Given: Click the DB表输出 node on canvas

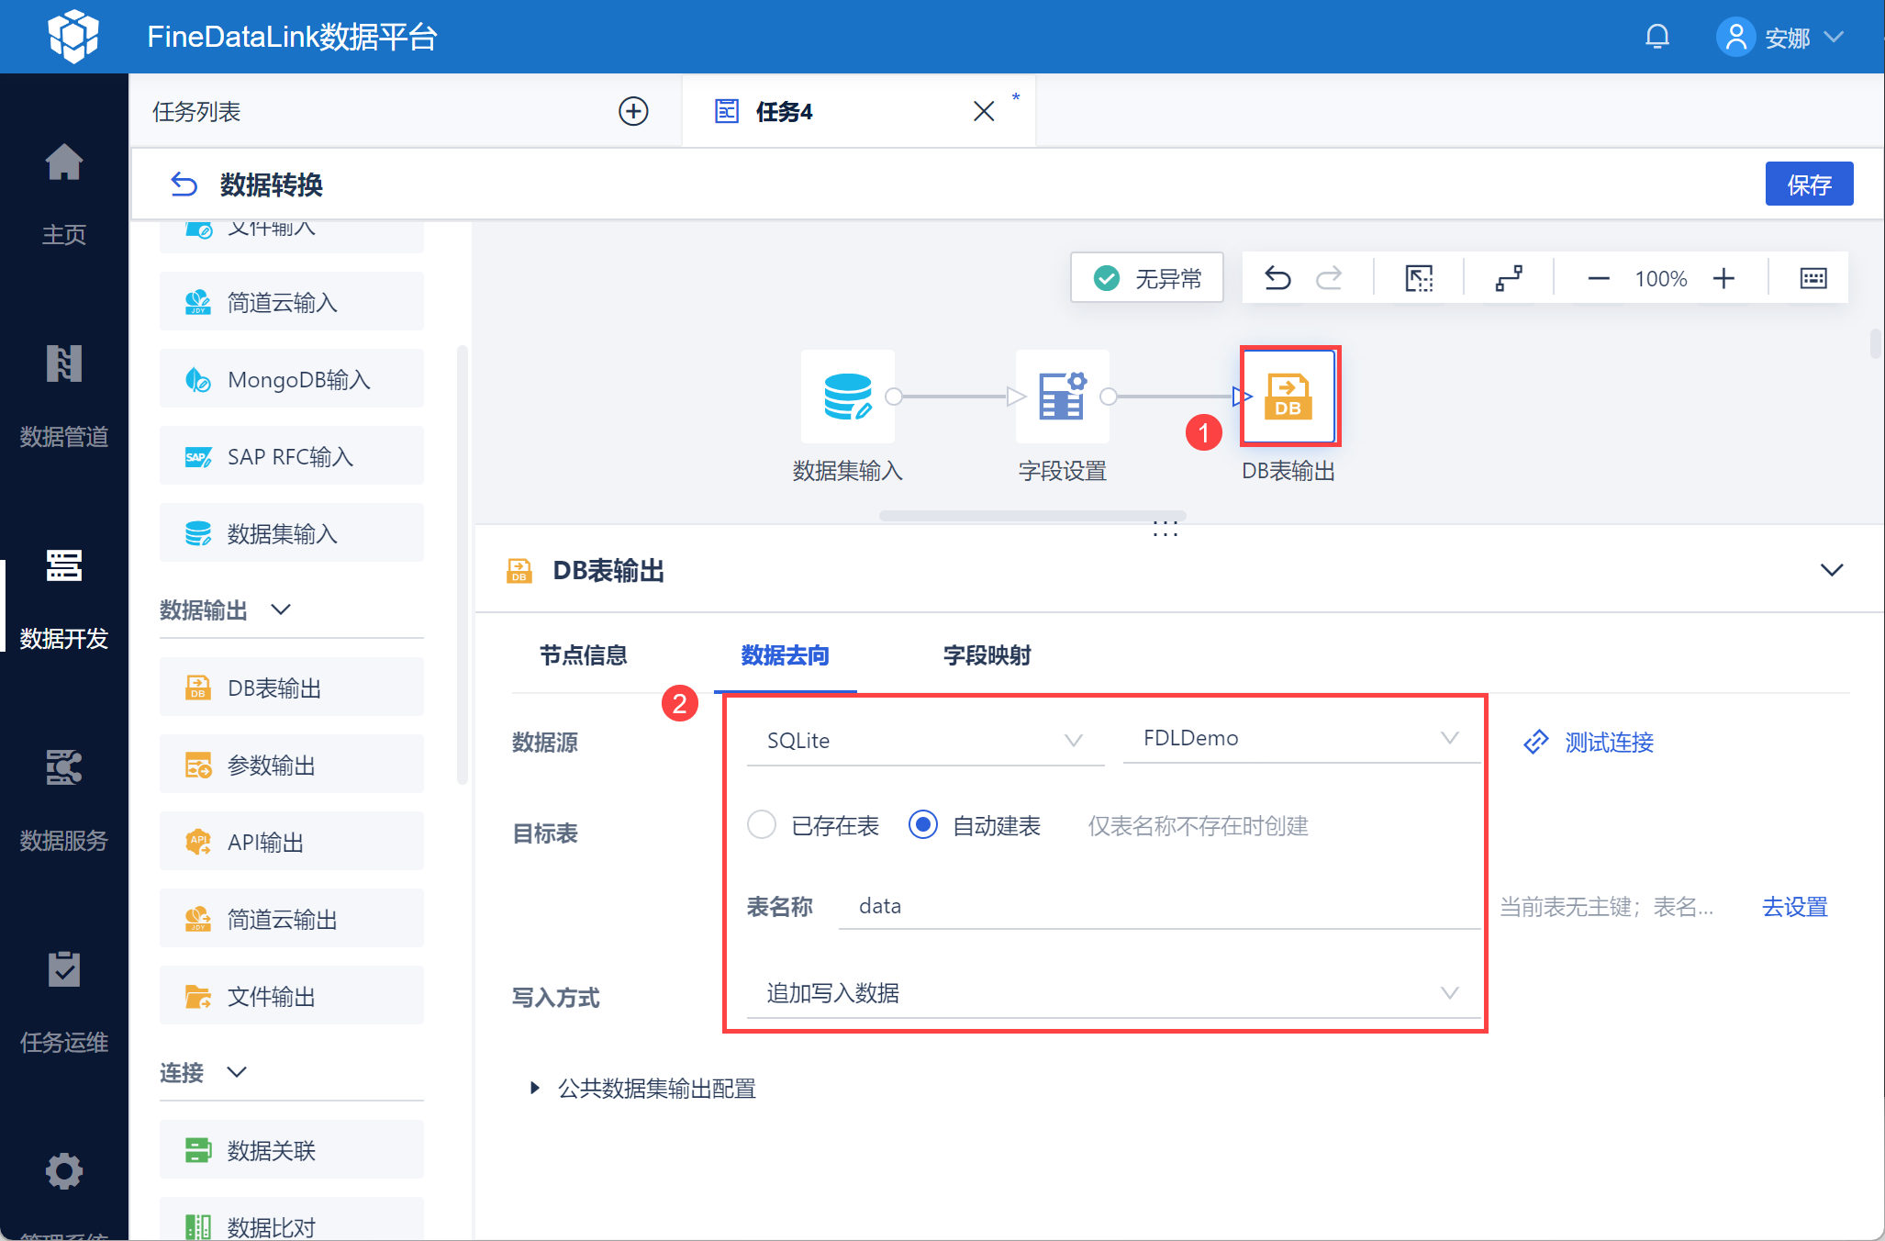Looking at the screenshot, I should click(1288, 397).
